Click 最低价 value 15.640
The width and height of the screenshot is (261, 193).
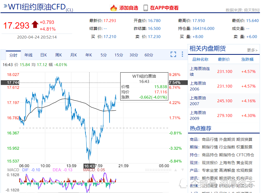click(252, 21)
